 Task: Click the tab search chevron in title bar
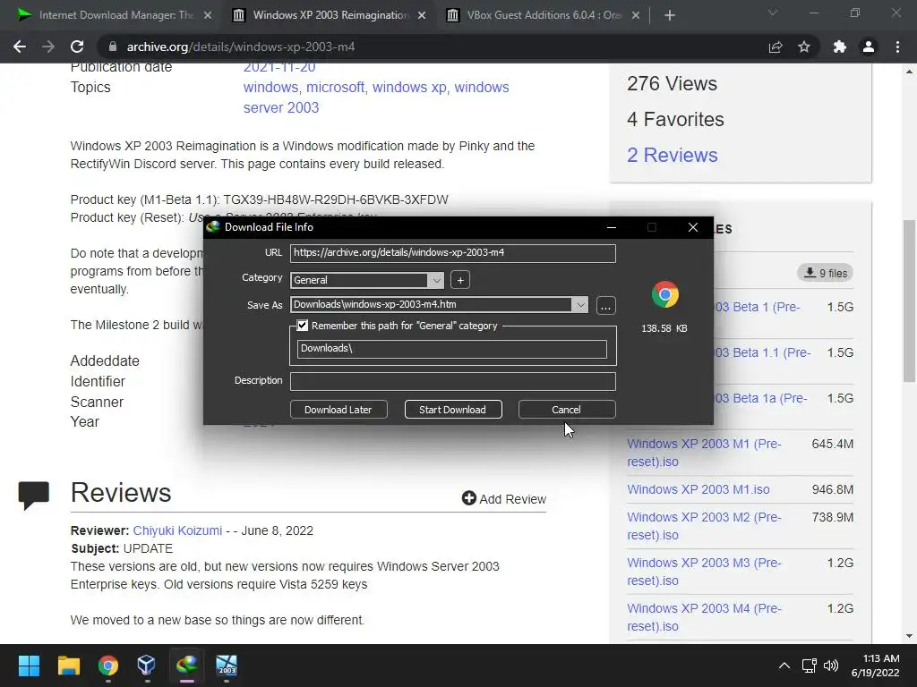point(773,13)
